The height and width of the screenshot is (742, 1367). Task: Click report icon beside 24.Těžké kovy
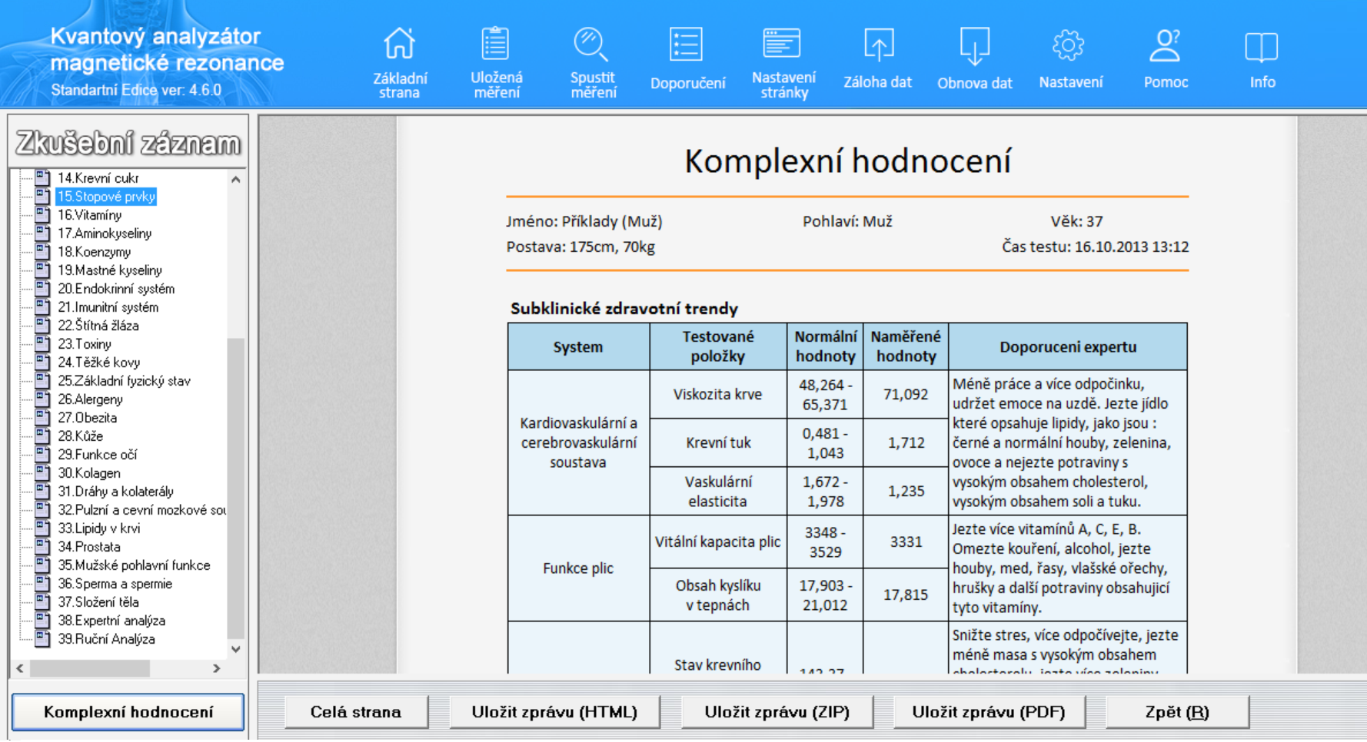pyautogui.click(x=43, y=363)
